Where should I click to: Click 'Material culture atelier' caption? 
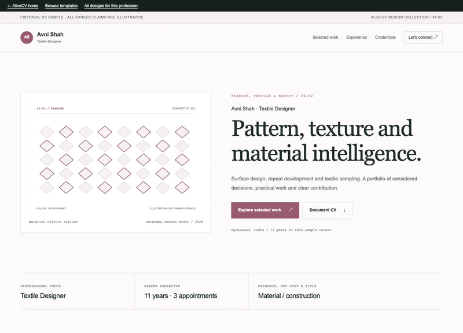tap(53, 222)
